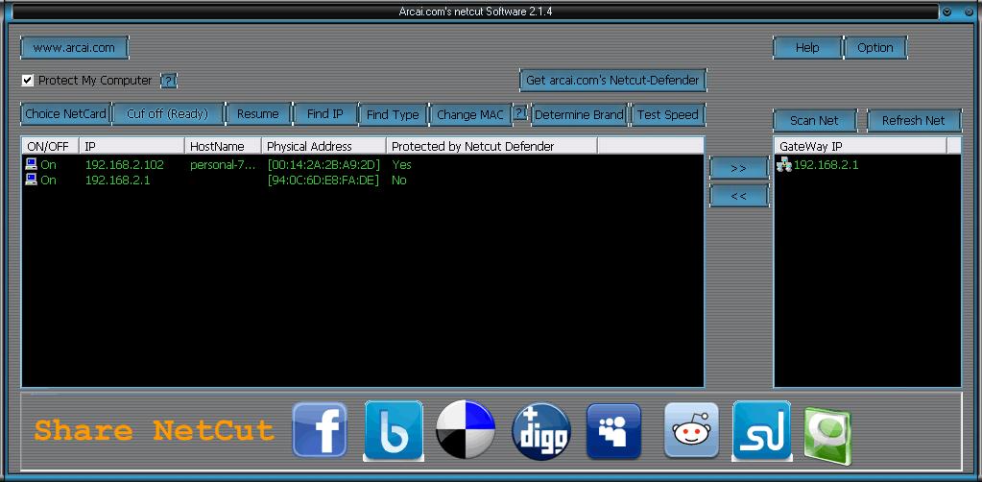
Task: Open help icon beside Change MAC
Action: point(520,113)
